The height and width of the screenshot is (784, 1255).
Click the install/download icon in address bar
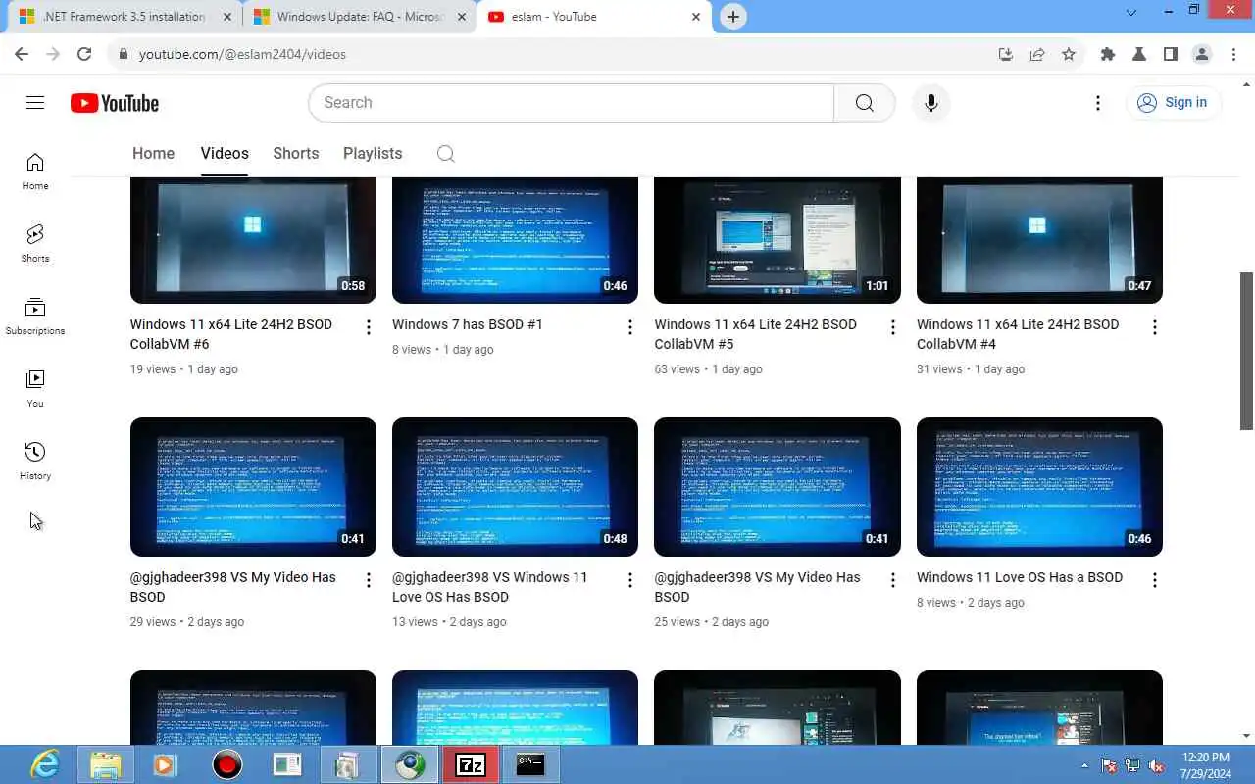click(x=1006, y=54)
